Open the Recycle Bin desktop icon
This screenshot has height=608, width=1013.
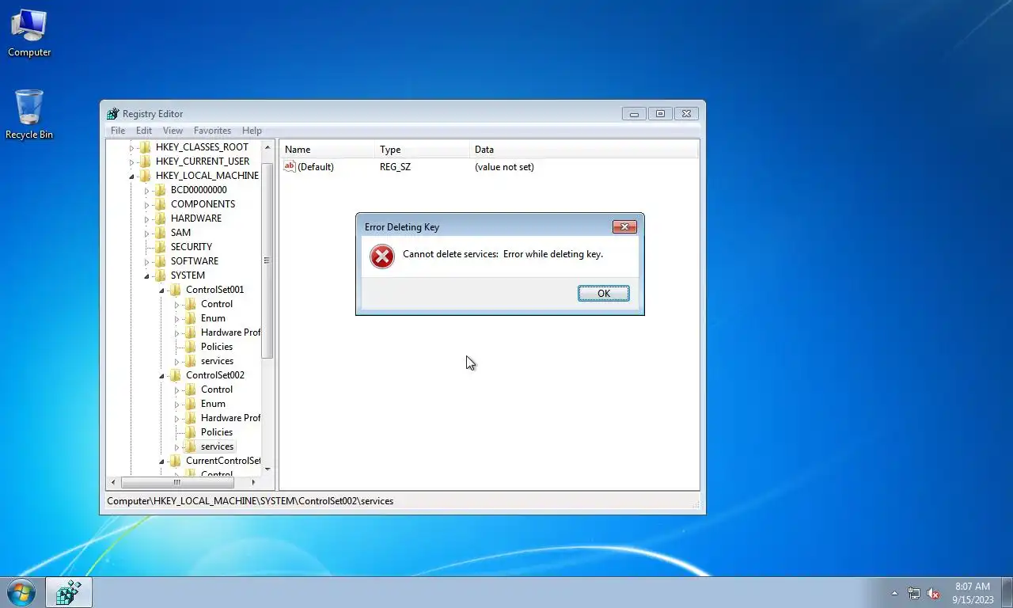[x=29, y=115]
